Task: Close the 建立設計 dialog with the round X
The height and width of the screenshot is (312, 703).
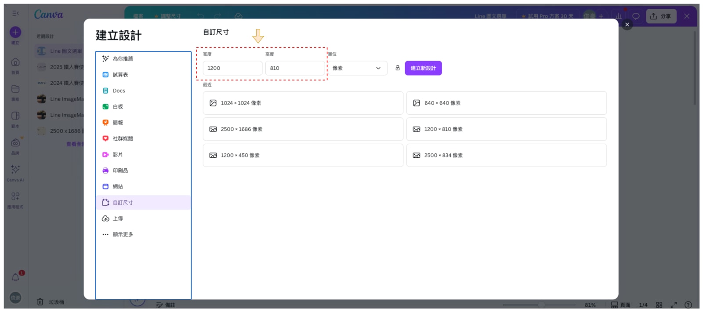Action: (627, 25)
